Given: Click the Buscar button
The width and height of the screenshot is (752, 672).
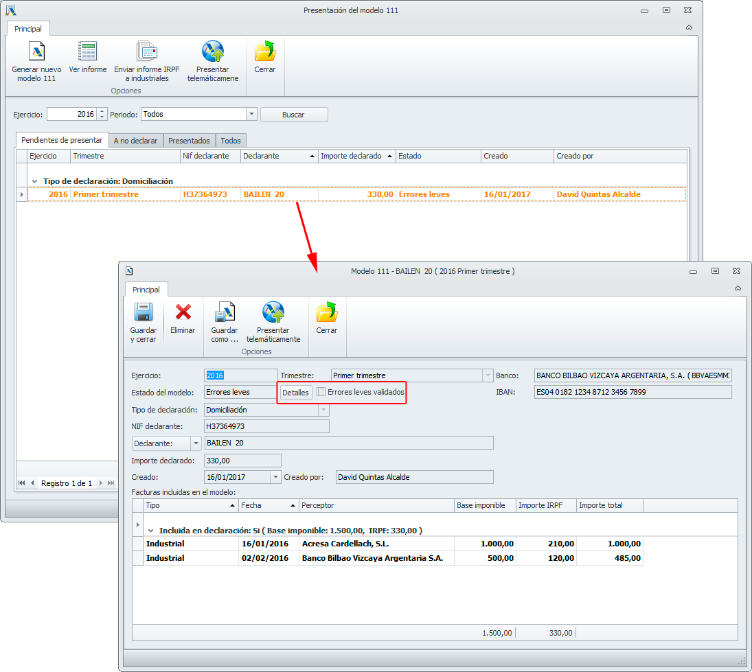Looking at the screenshot, I should (x=293, y=115).
